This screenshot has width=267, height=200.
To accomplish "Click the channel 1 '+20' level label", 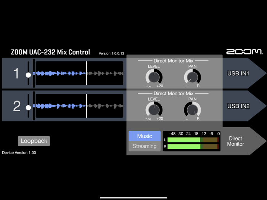I will click(x=160, y=86).
